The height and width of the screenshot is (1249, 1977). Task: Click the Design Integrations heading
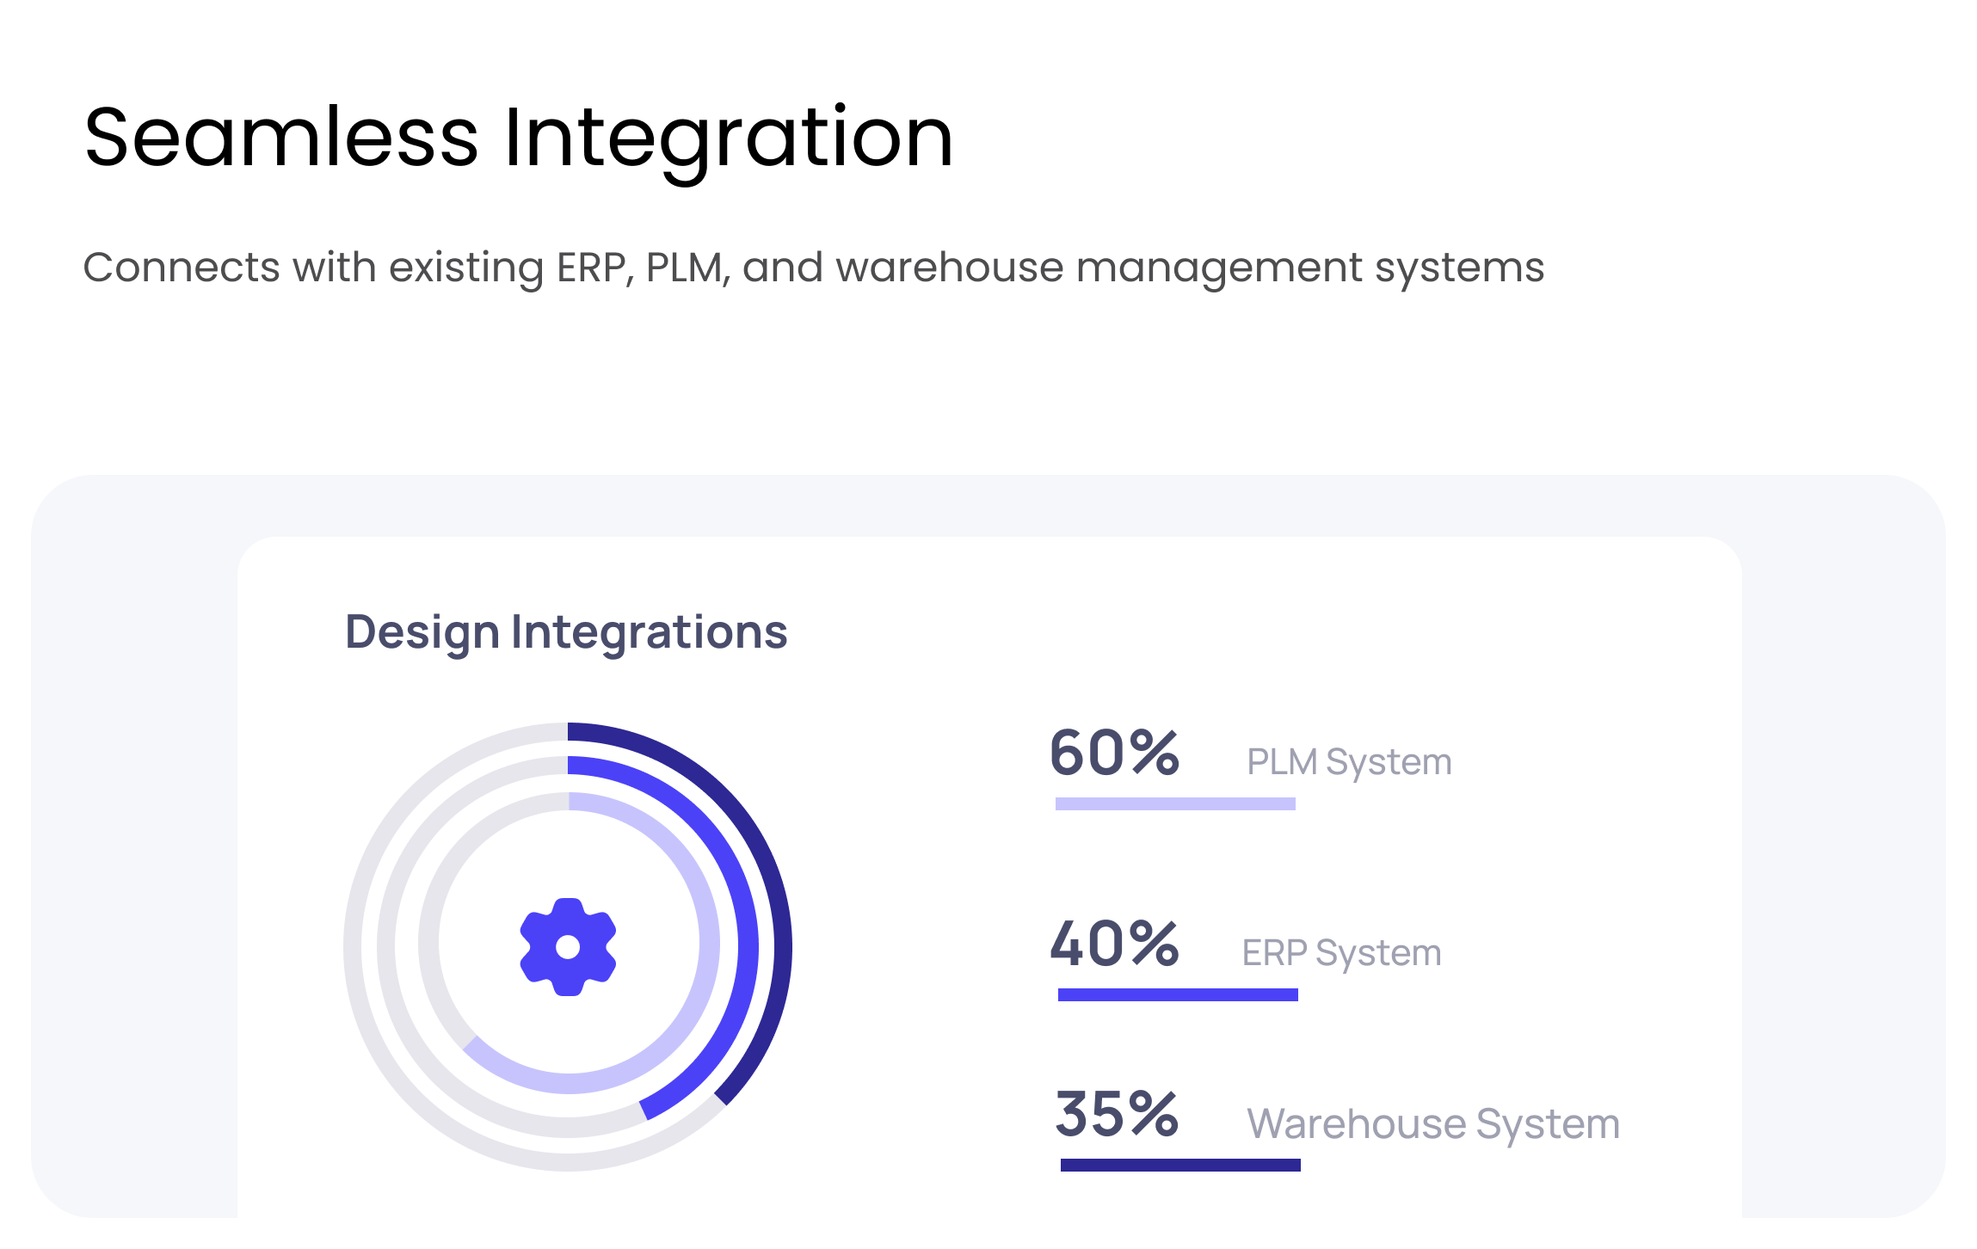coord(566,632)
